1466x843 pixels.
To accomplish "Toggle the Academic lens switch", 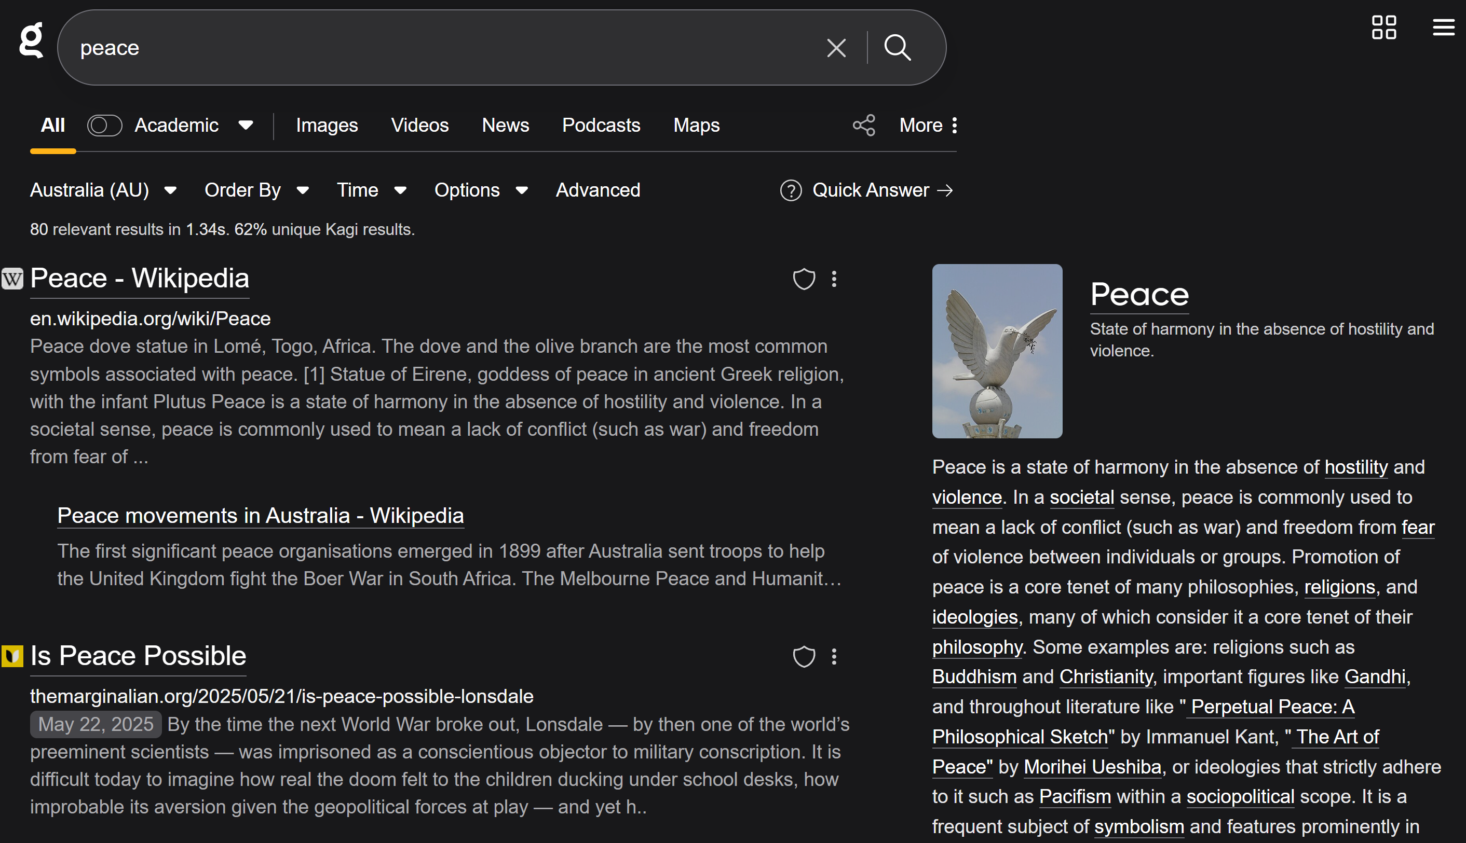I will (x=104, y=125).
